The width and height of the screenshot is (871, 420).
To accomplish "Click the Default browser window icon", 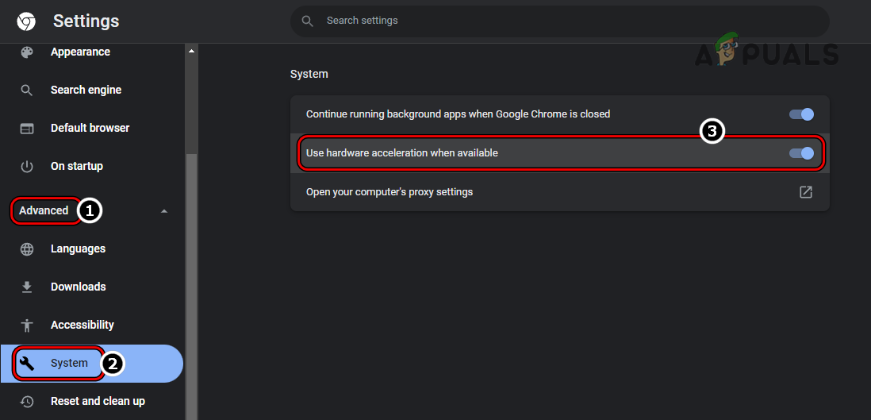I will click(x=27, y=128).
